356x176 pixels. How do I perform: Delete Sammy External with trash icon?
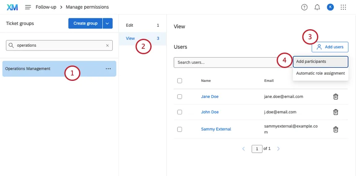coord(335,129)
